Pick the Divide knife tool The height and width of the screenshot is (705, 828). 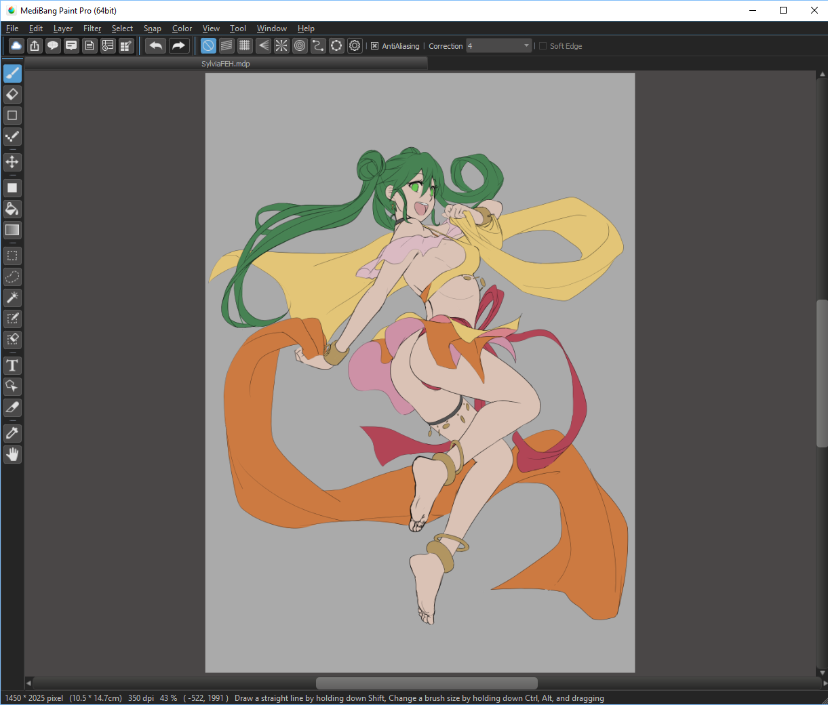tap(12, 407)
